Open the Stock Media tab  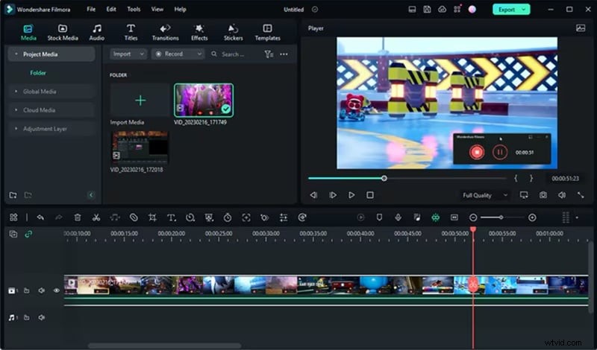(x=63, y=32)
